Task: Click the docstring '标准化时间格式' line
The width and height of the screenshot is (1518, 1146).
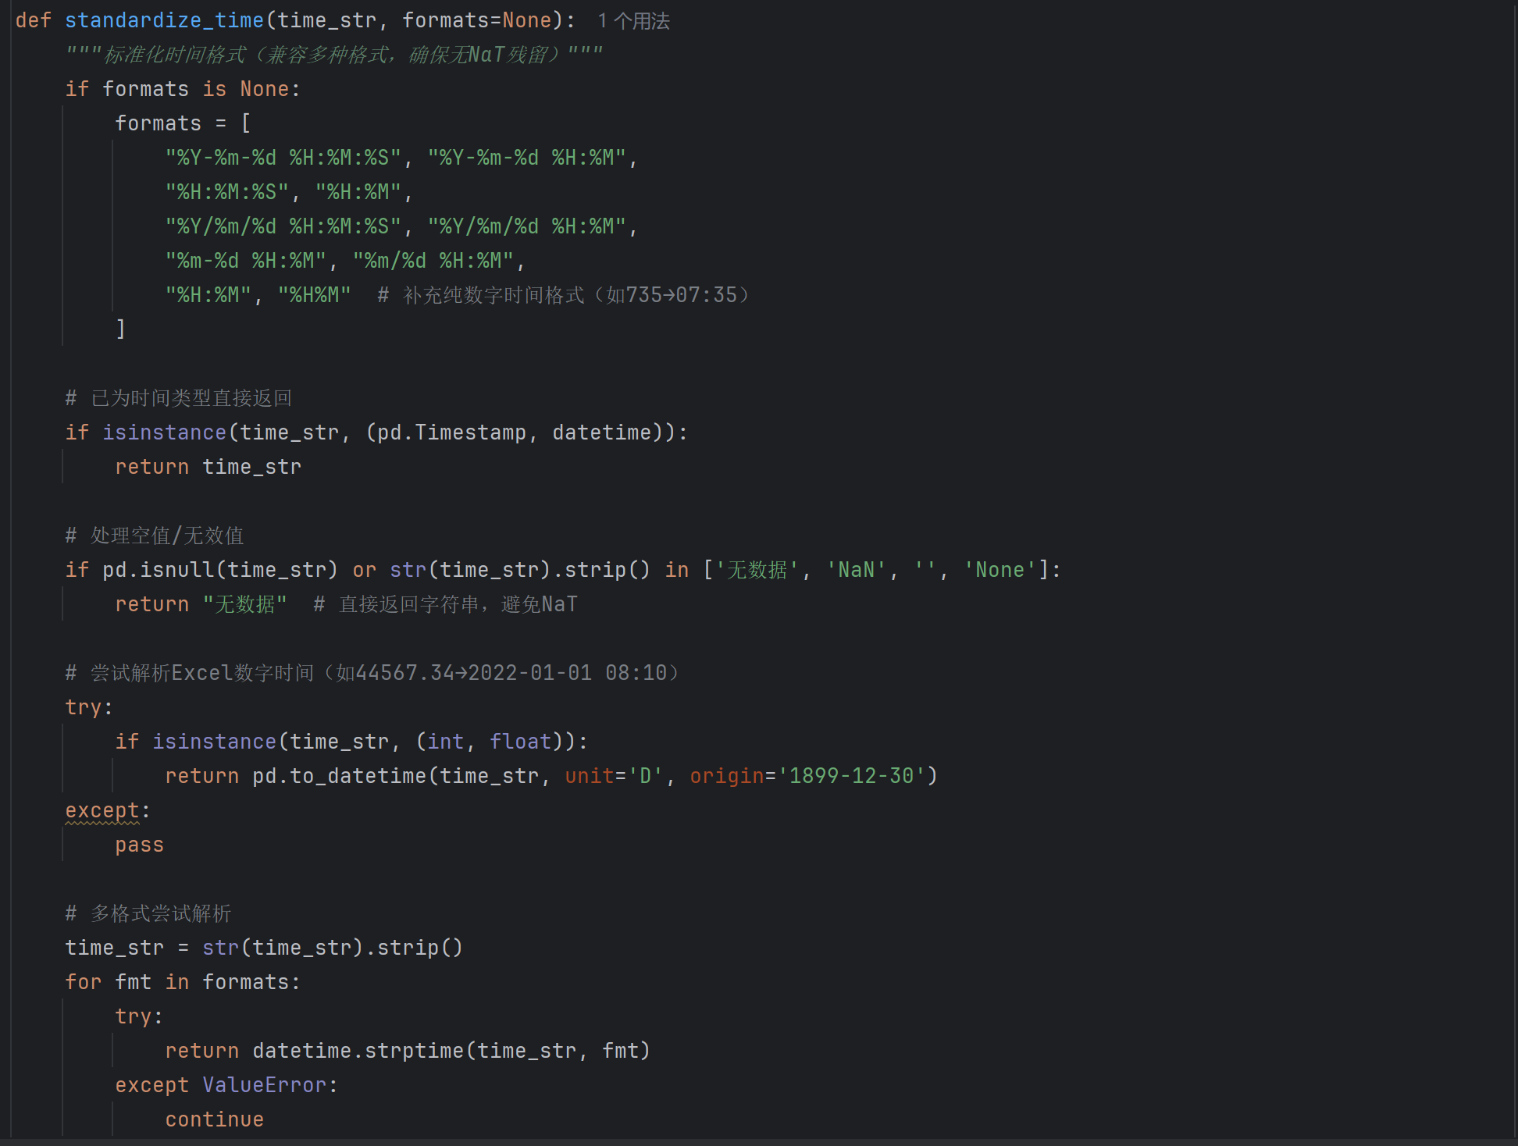Action: tap(333, 55)
